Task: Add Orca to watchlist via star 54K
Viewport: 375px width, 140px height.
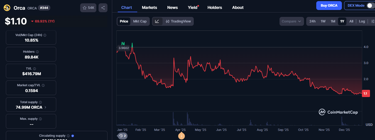Action: click(88, 8)
